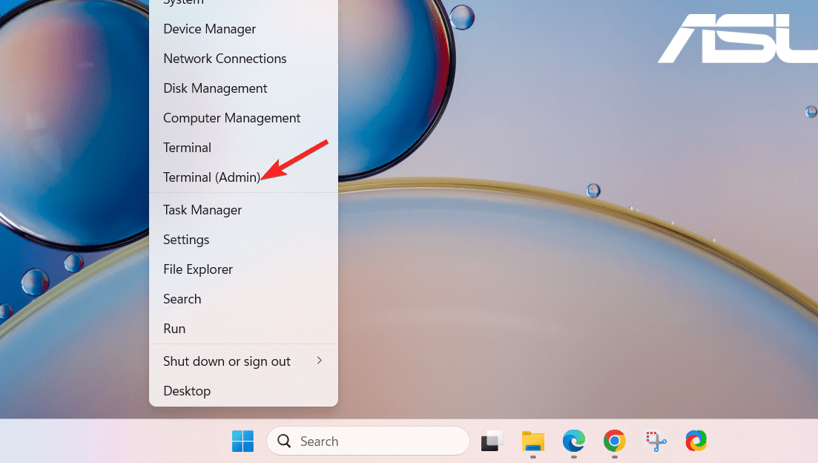Open Google Chrome from the taskbar
818x463 pixels.
[x=614, y=441]
